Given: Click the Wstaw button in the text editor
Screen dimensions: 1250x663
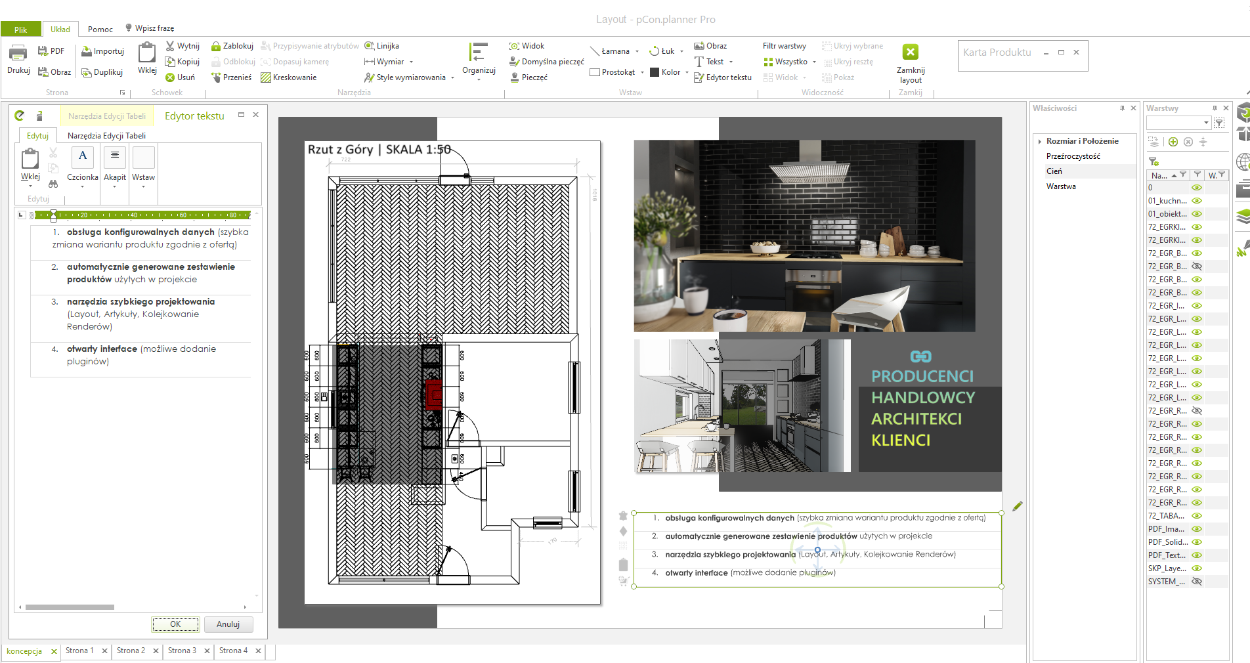Looking at the screenshot, I should click(x=143, y=167).
